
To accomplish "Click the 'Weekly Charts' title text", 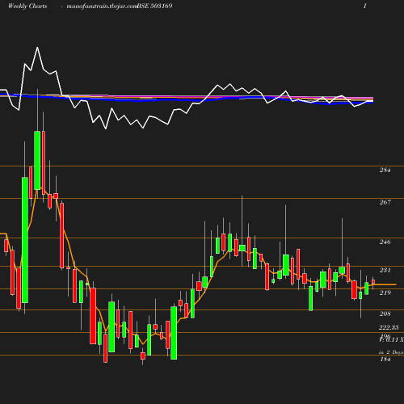I will (27, 6).
